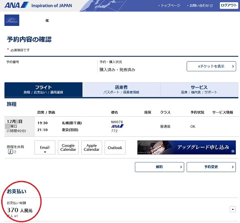Click the 東京(羽田) arrival airport
Screen dimensions: 240x223
point(70,130)
